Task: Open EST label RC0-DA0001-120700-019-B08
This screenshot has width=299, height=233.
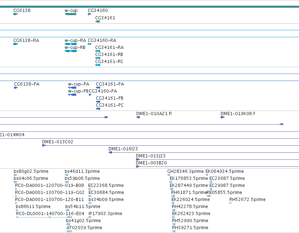Action: [x=50, y=185]
